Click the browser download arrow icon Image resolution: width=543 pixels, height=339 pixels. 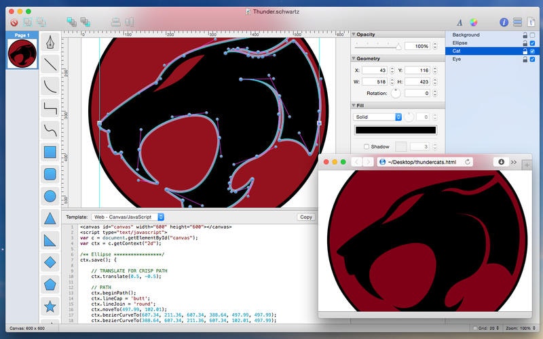point(501,162)
